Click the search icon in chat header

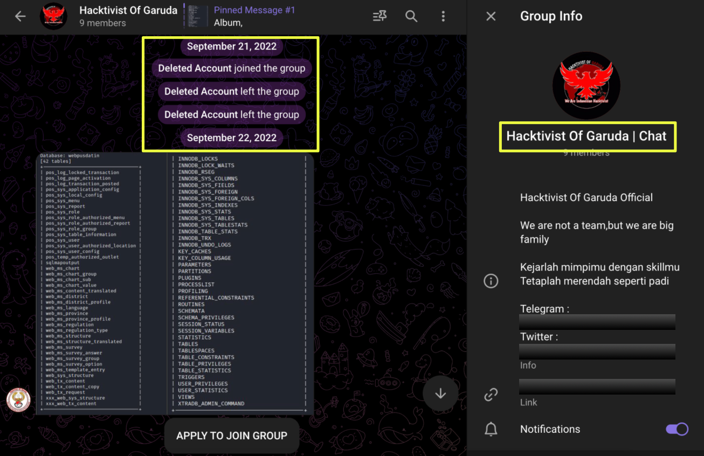[x=411, y=16]
